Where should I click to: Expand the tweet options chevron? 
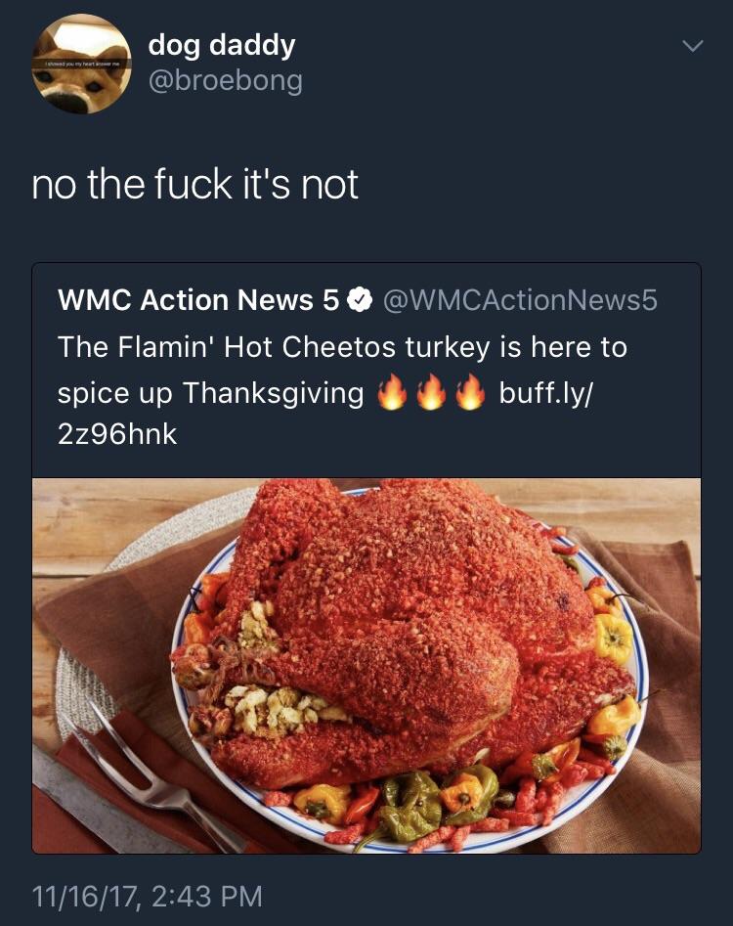point(692,46)
